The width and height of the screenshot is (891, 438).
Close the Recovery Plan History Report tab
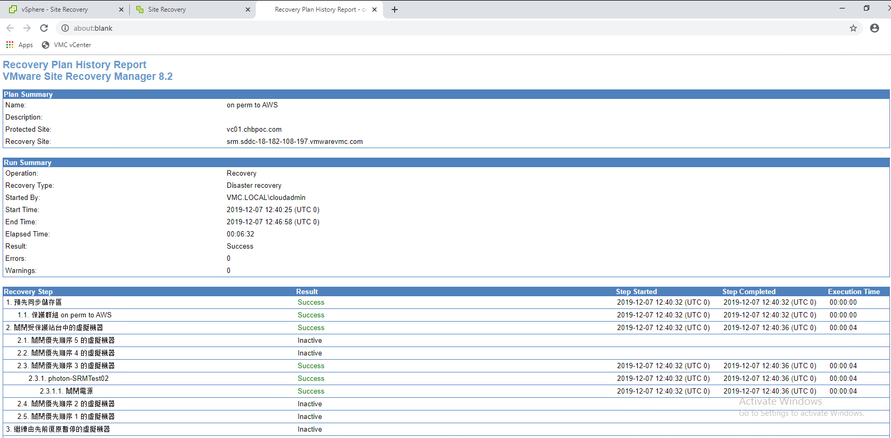[375, 10]
